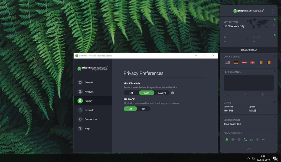Open the Connection settings page
Image resolution: width=281 pixels, height=162 pixels.
pyautogui.click(x=93, y=119)
